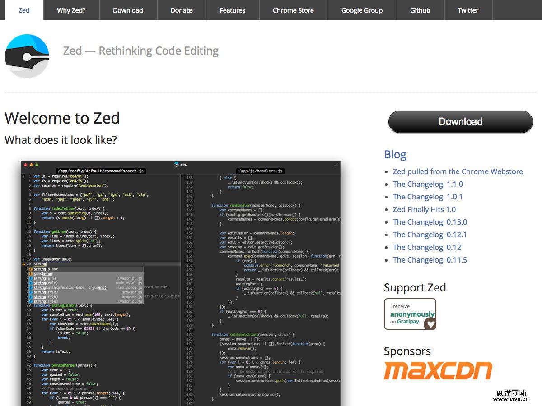The width and height of the screenshot is (542, 406).
Task: Go to Download in the top navigation
Action: point(128,10)
